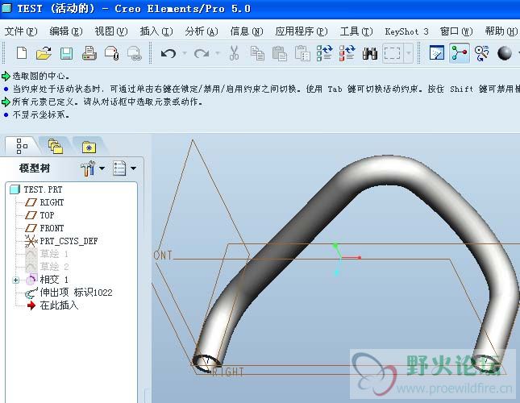Click the Orient mode icon
520x403 pixels.
coord(481,53)
